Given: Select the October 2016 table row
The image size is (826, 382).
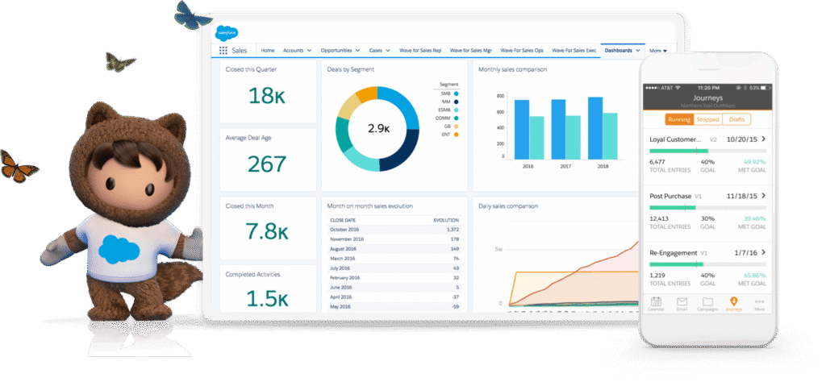Looking at the screenshot, I should click(x=394, y=230).
